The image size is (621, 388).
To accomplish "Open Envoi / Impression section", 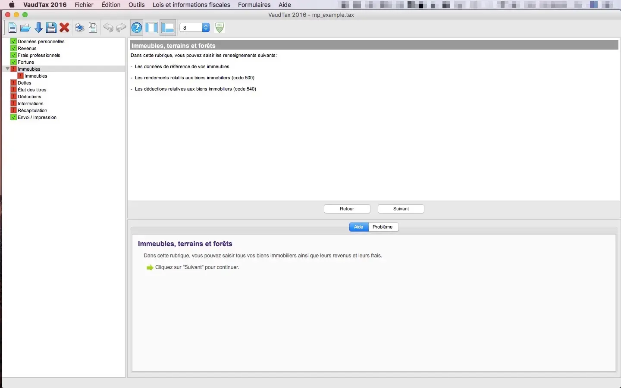I will [x=37, y=117].
